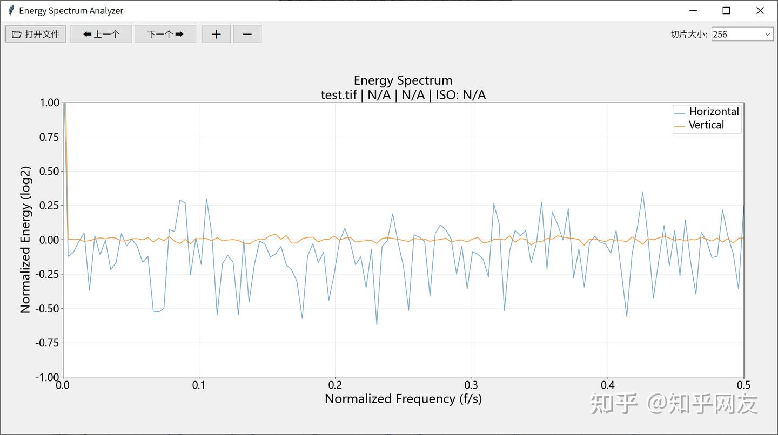Click the 切片大小 label text
Screen dimensions: 778x435
click(689, 34)
